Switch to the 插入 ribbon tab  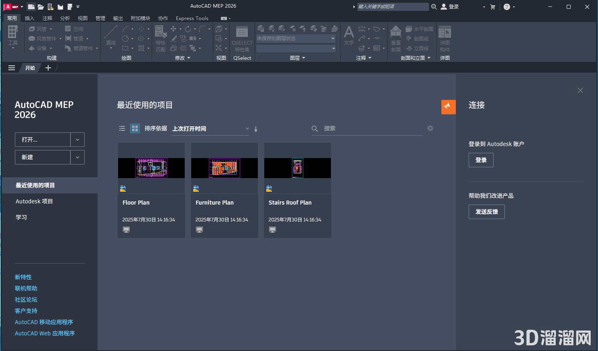[x=30, y=18]
